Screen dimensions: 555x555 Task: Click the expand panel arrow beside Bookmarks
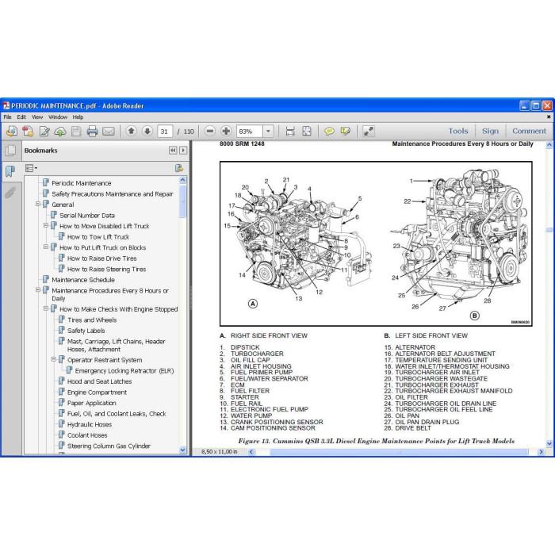coord(183,151)
